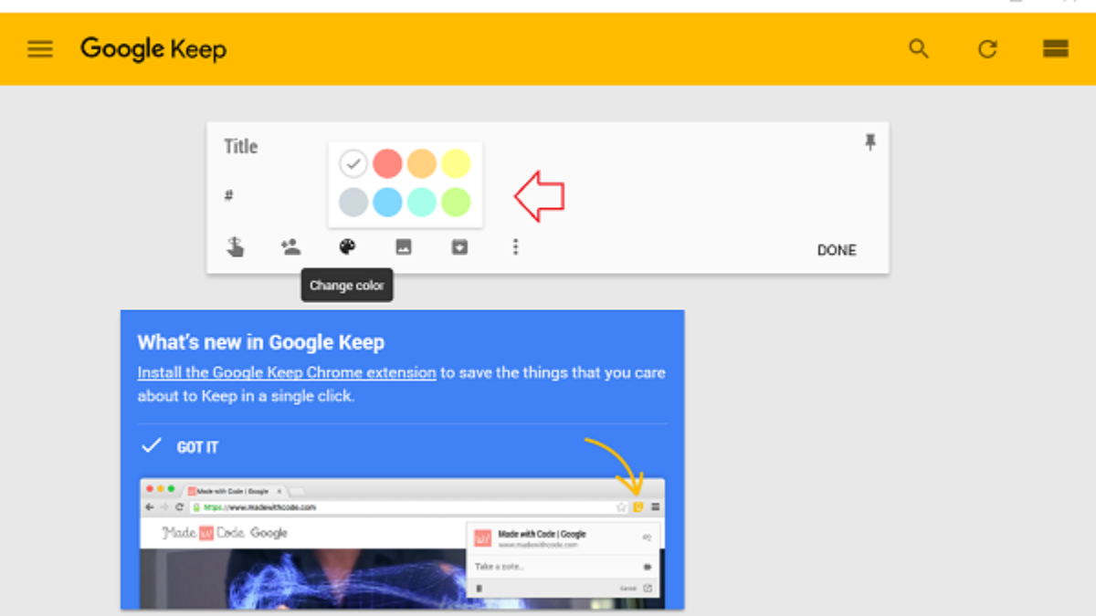Select the white default color swatch
The image size is (1096, 616).
353,163
